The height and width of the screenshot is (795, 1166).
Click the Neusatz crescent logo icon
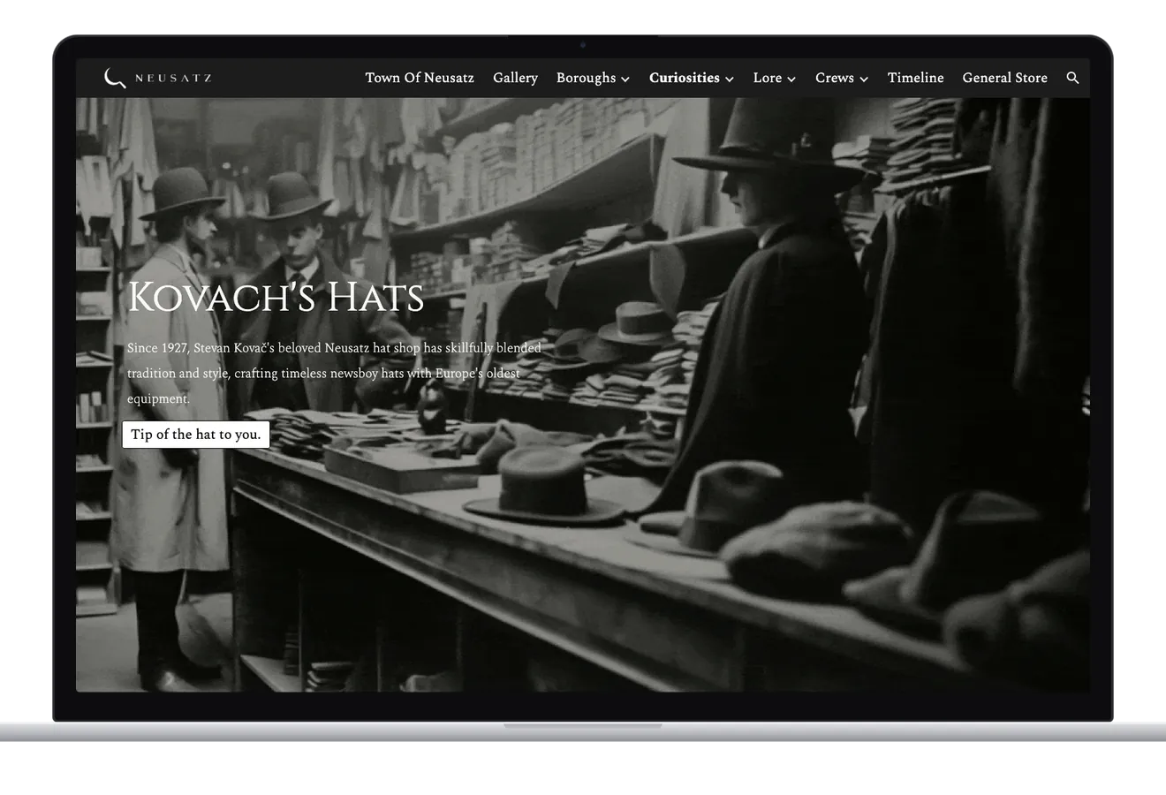pos(115,78)
